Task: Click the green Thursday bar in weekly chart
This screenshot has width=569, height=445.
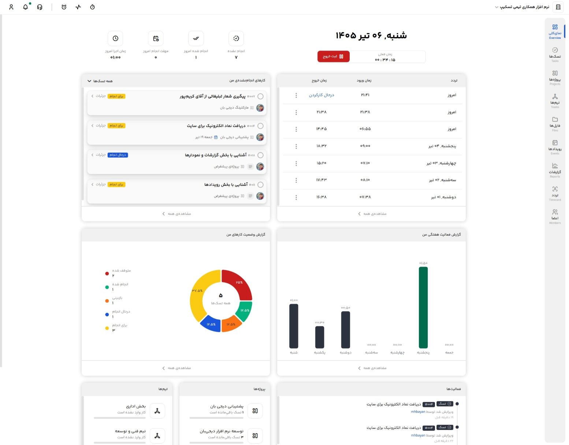Action: (423, 308)
